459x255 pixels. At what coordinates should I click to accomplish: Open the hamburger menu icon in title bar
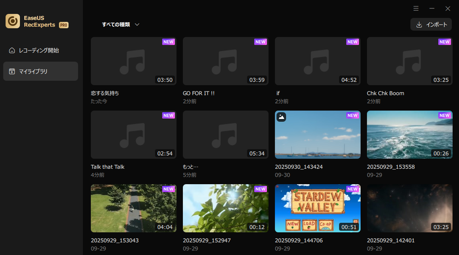point(416,8)
